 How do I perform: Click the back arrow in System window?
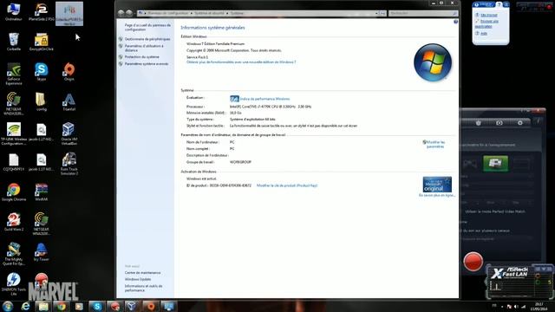pos(121,13)
